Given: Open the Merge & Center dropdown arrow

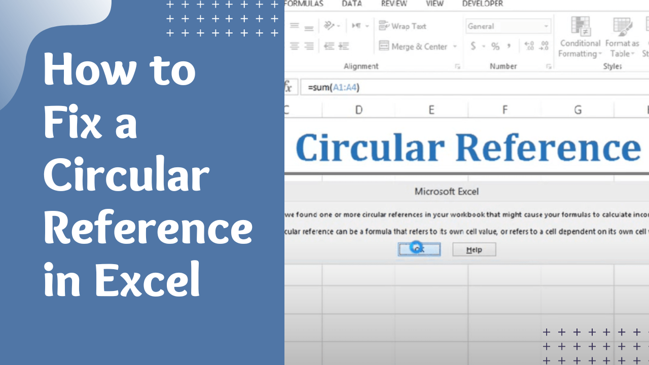Looking at the screenshot, I should click(454, 46).
